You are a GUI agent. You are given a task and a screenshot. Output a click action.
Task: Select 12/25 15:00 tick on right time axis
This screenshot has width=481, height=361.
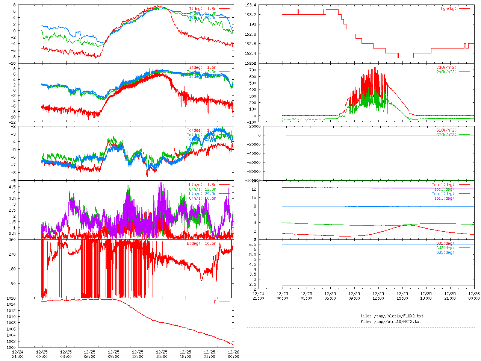tap(402, 296)
